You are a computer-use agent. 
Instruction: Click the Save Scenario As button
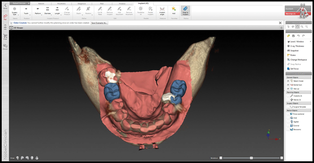(99, 23)
